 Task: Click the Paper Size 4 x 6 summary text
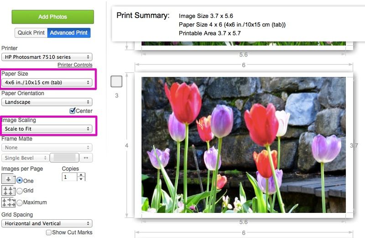click(x=232, y=25)
